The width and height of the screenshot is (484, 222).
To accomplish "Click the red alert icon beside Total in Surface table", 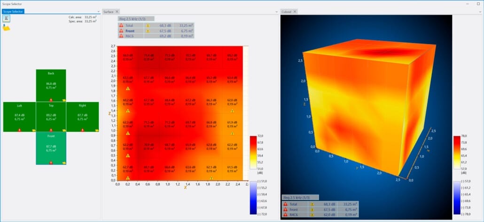I will coord(121,26).
